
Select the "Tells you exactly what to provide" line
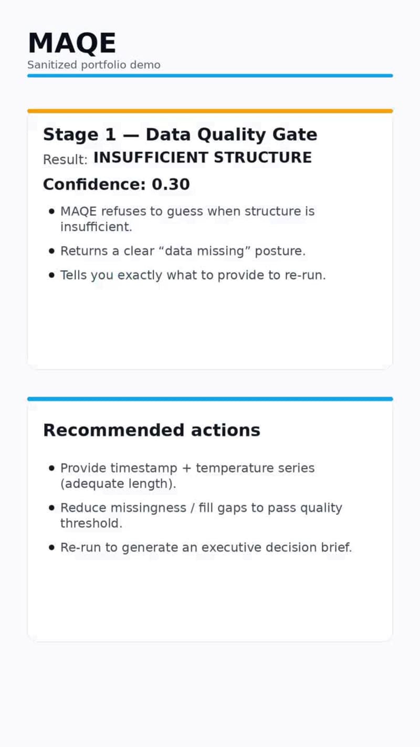pos(193,275)
